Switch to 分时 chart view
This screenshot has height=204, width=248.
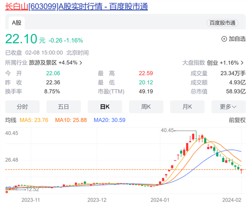[x=22, y=106]
